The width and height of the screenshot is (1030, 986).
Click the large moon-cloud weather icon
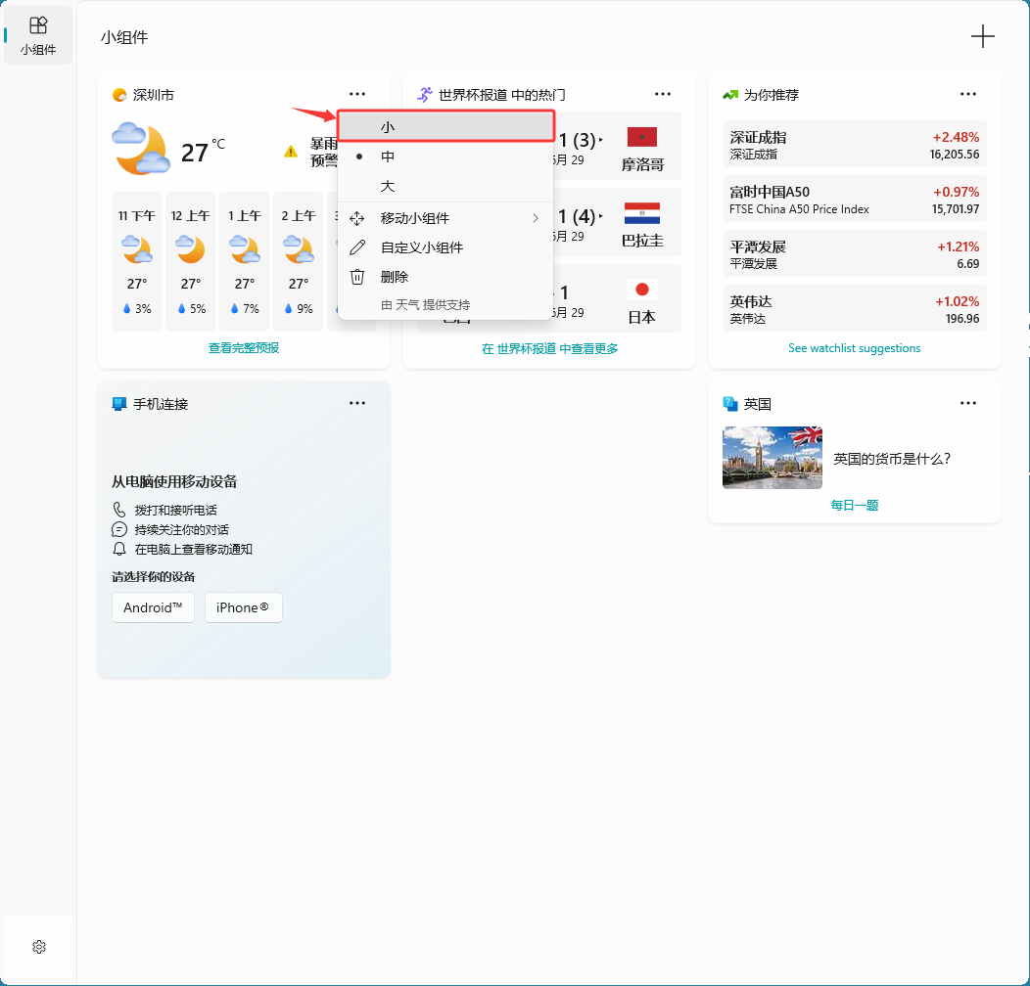click(x=141, y=149)
